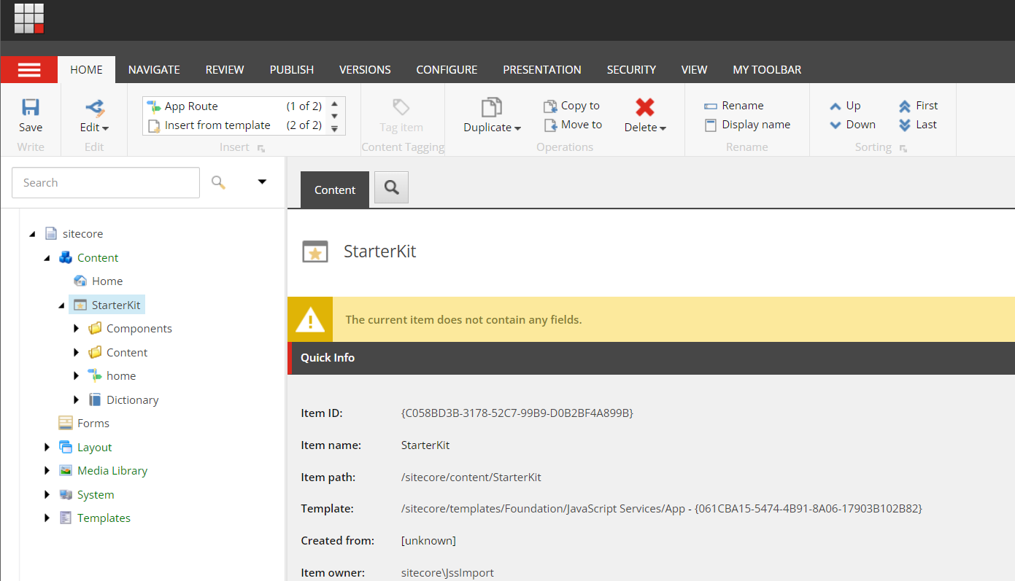Click the First double-chevron icon
The width and height of the screenshot is (1015, 581).
(x=905, y=106)
